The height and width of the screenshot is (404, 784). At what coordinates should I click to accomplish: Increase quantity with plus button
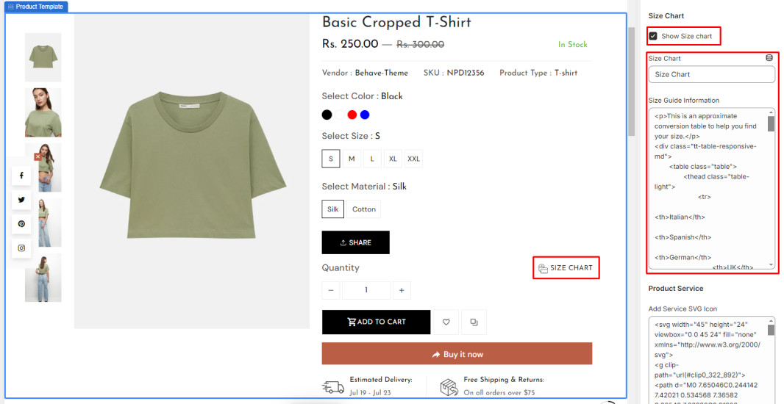402,290
